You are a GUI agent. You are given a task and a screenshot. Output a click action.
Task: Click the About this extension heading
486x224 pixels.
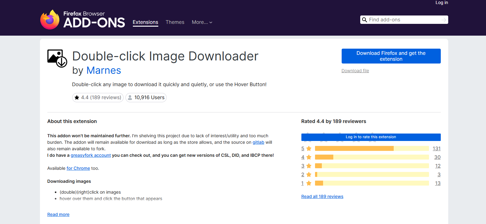[72, 121]
